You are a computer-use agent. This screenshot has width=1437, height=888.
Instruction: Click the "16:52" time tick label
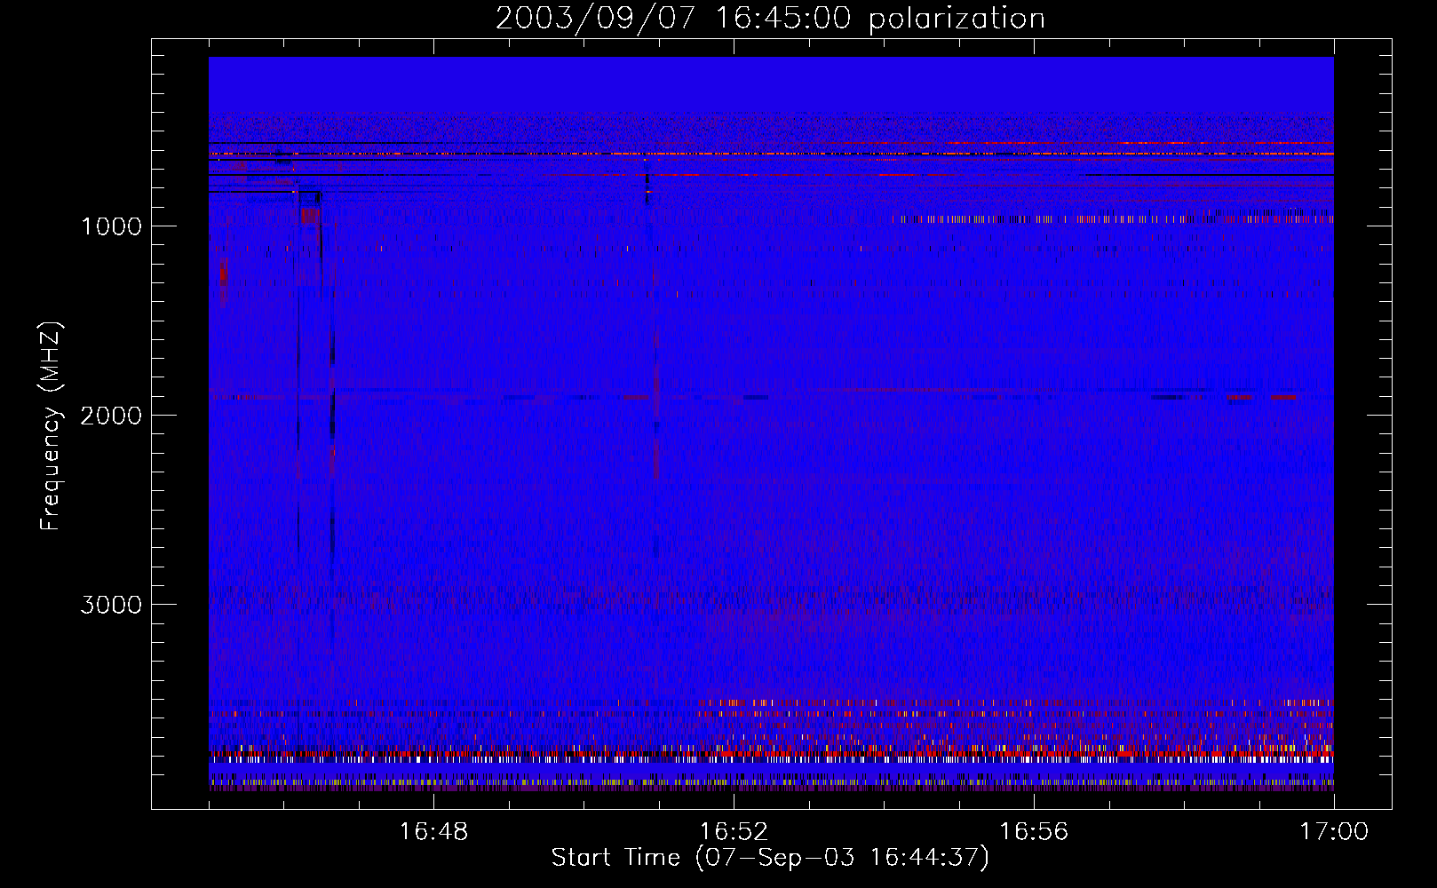tap(734, 832)
